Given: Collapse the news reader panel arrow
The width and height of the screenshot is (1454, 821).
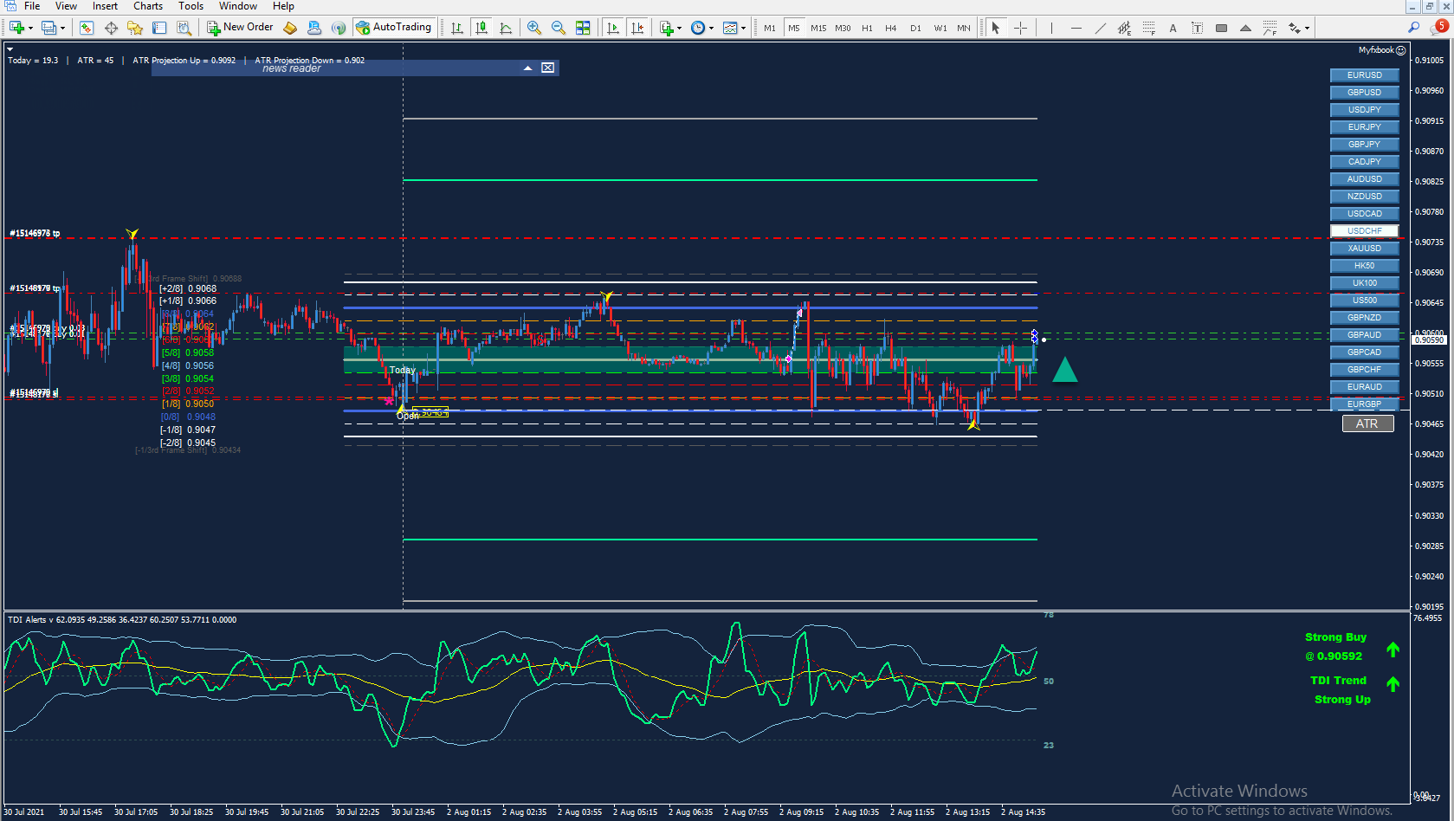Looking at the screenshot, I should 527,68.
